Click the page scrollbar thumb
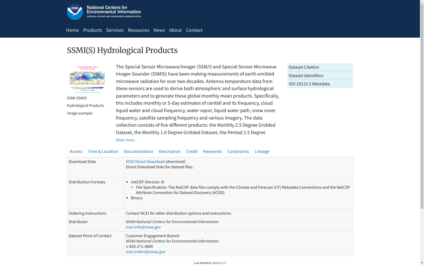Viewport: 424px width, 265px height. pos(422,107)
